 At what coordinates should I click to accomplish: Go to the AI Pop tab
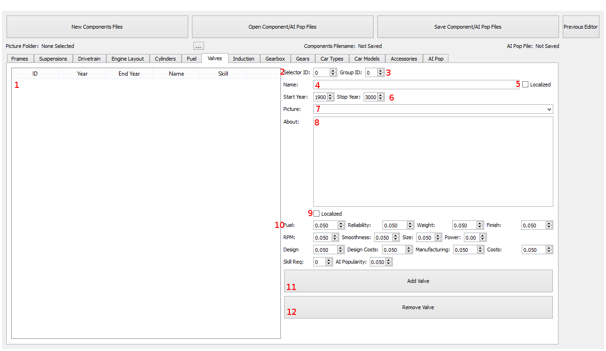pyautogui.click(x=435, y=59)
